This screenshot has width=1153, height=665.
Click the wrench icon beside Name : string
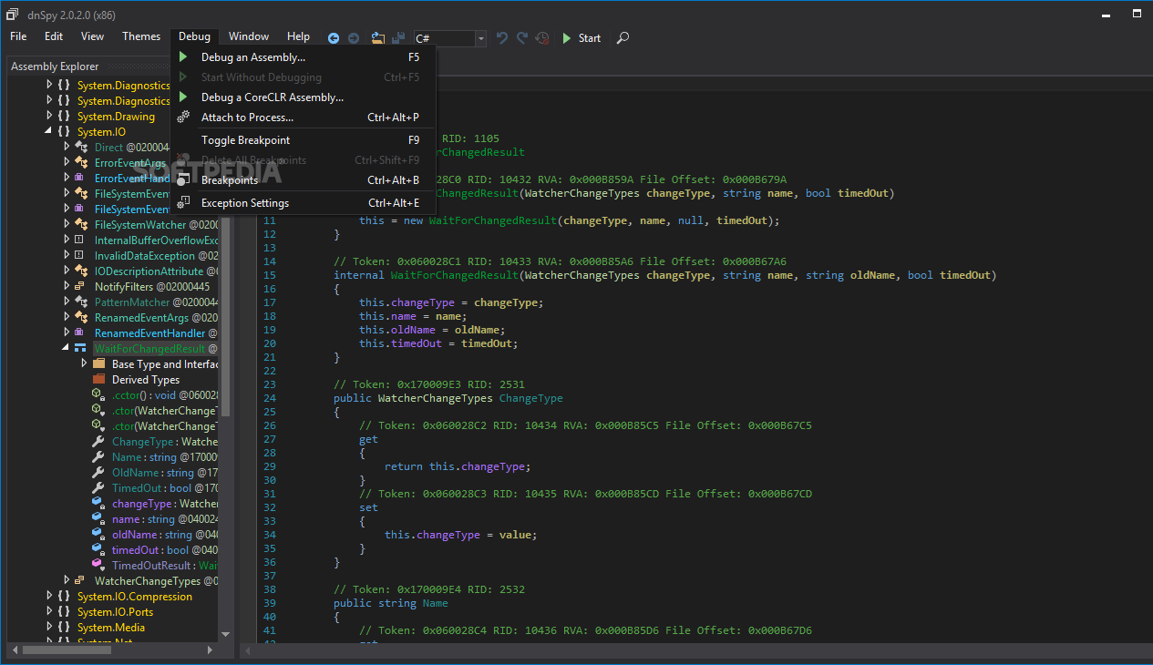pos(98,457)
